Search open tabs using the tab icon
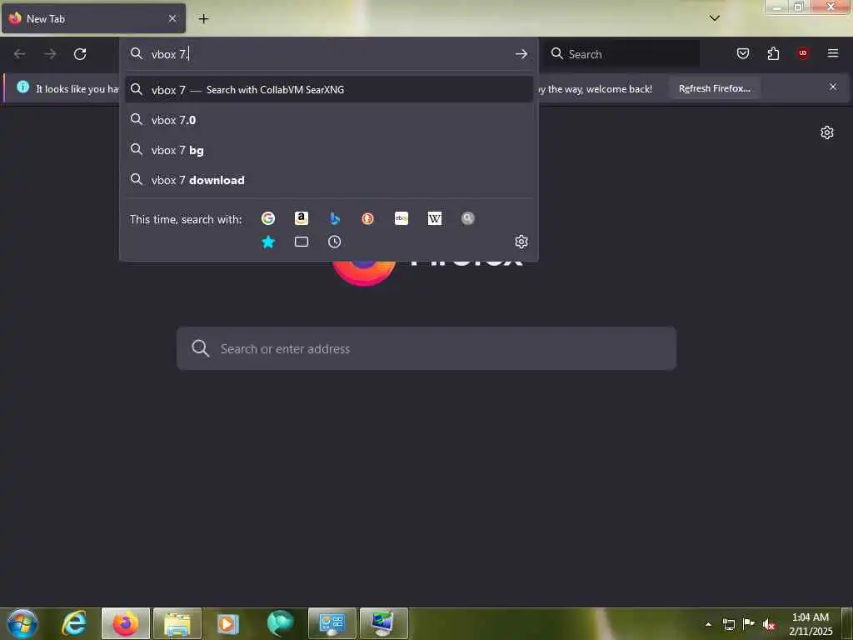Screen dimensions: 853x640 (x=302, y=242)
